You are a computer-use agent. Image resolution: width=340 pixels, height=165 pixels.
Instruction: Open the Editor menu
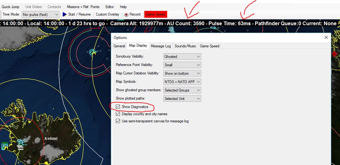click(110, 7)
